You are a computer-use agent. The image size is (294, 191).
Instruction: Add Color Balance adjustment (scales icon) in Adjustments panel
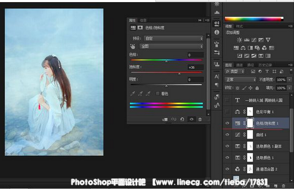tap(243, 48)
